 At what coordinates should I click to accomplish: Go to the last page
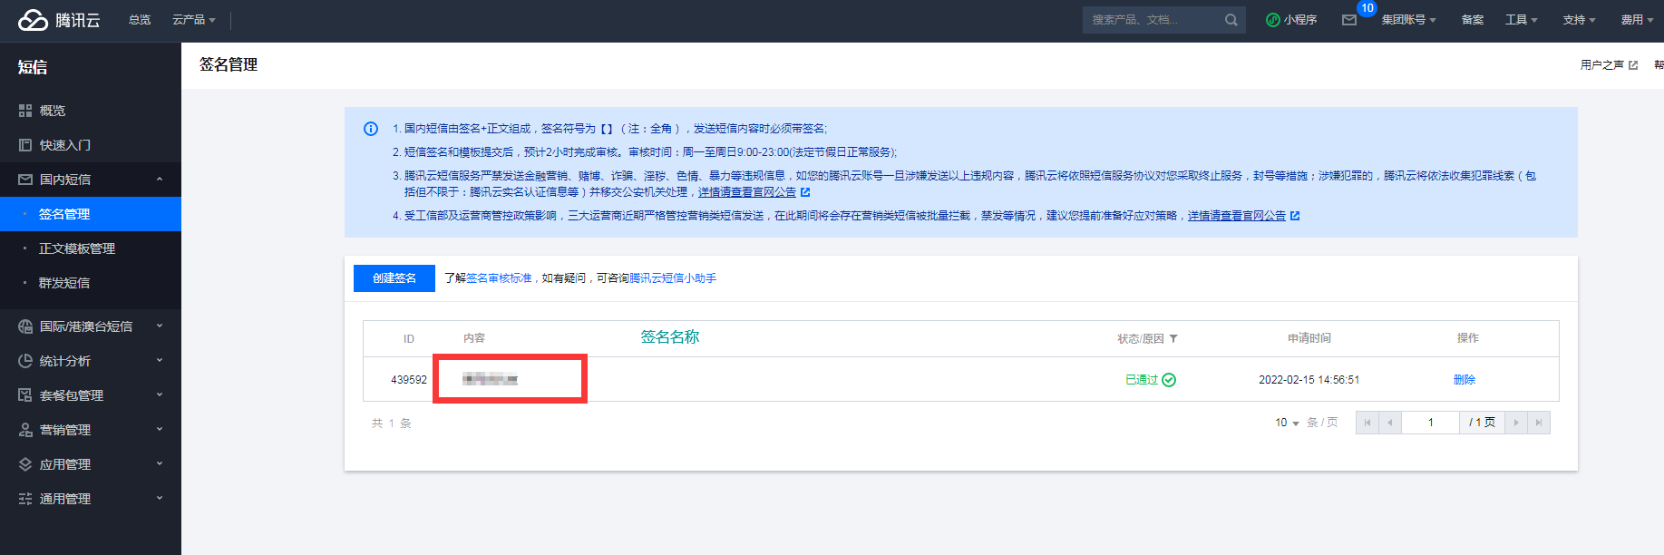(1539, 423)
